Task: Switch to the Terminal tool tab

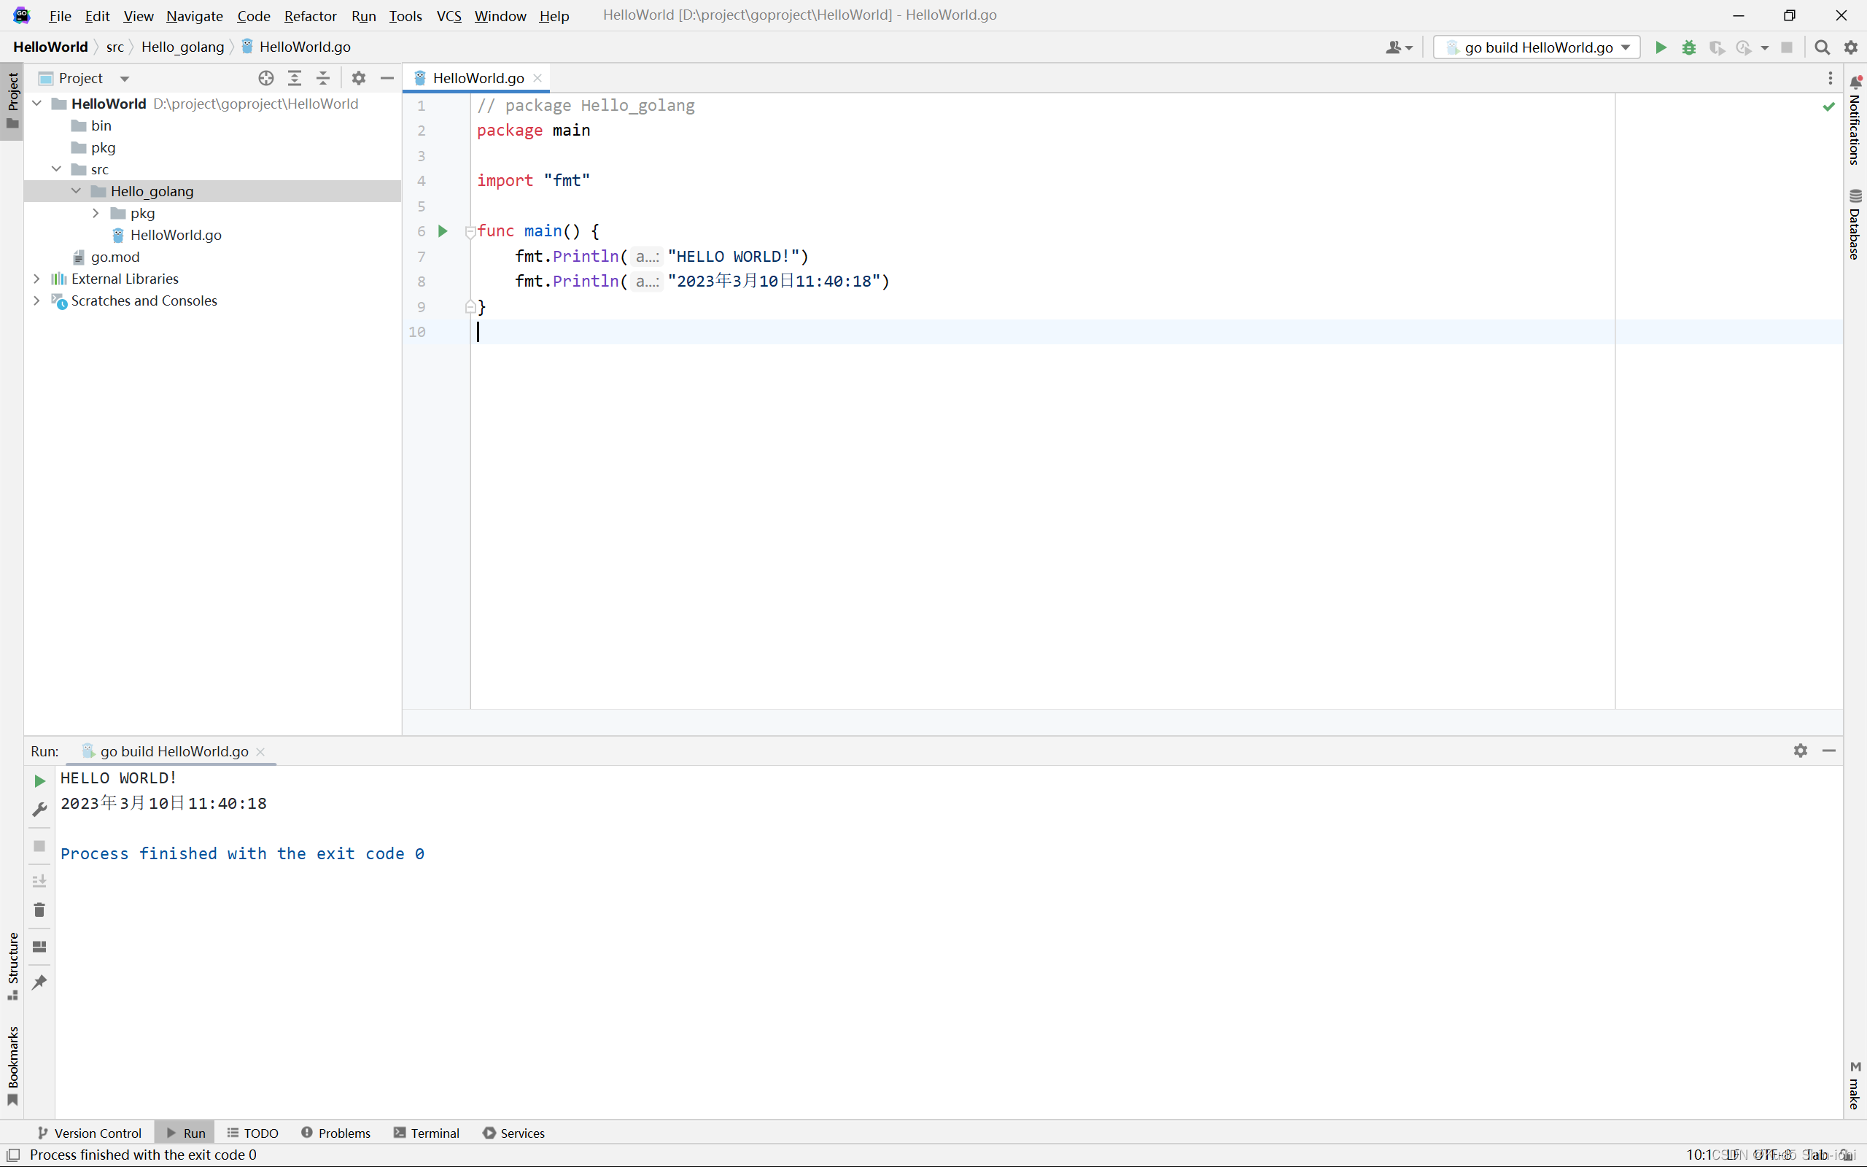Action: point(427,1132)
